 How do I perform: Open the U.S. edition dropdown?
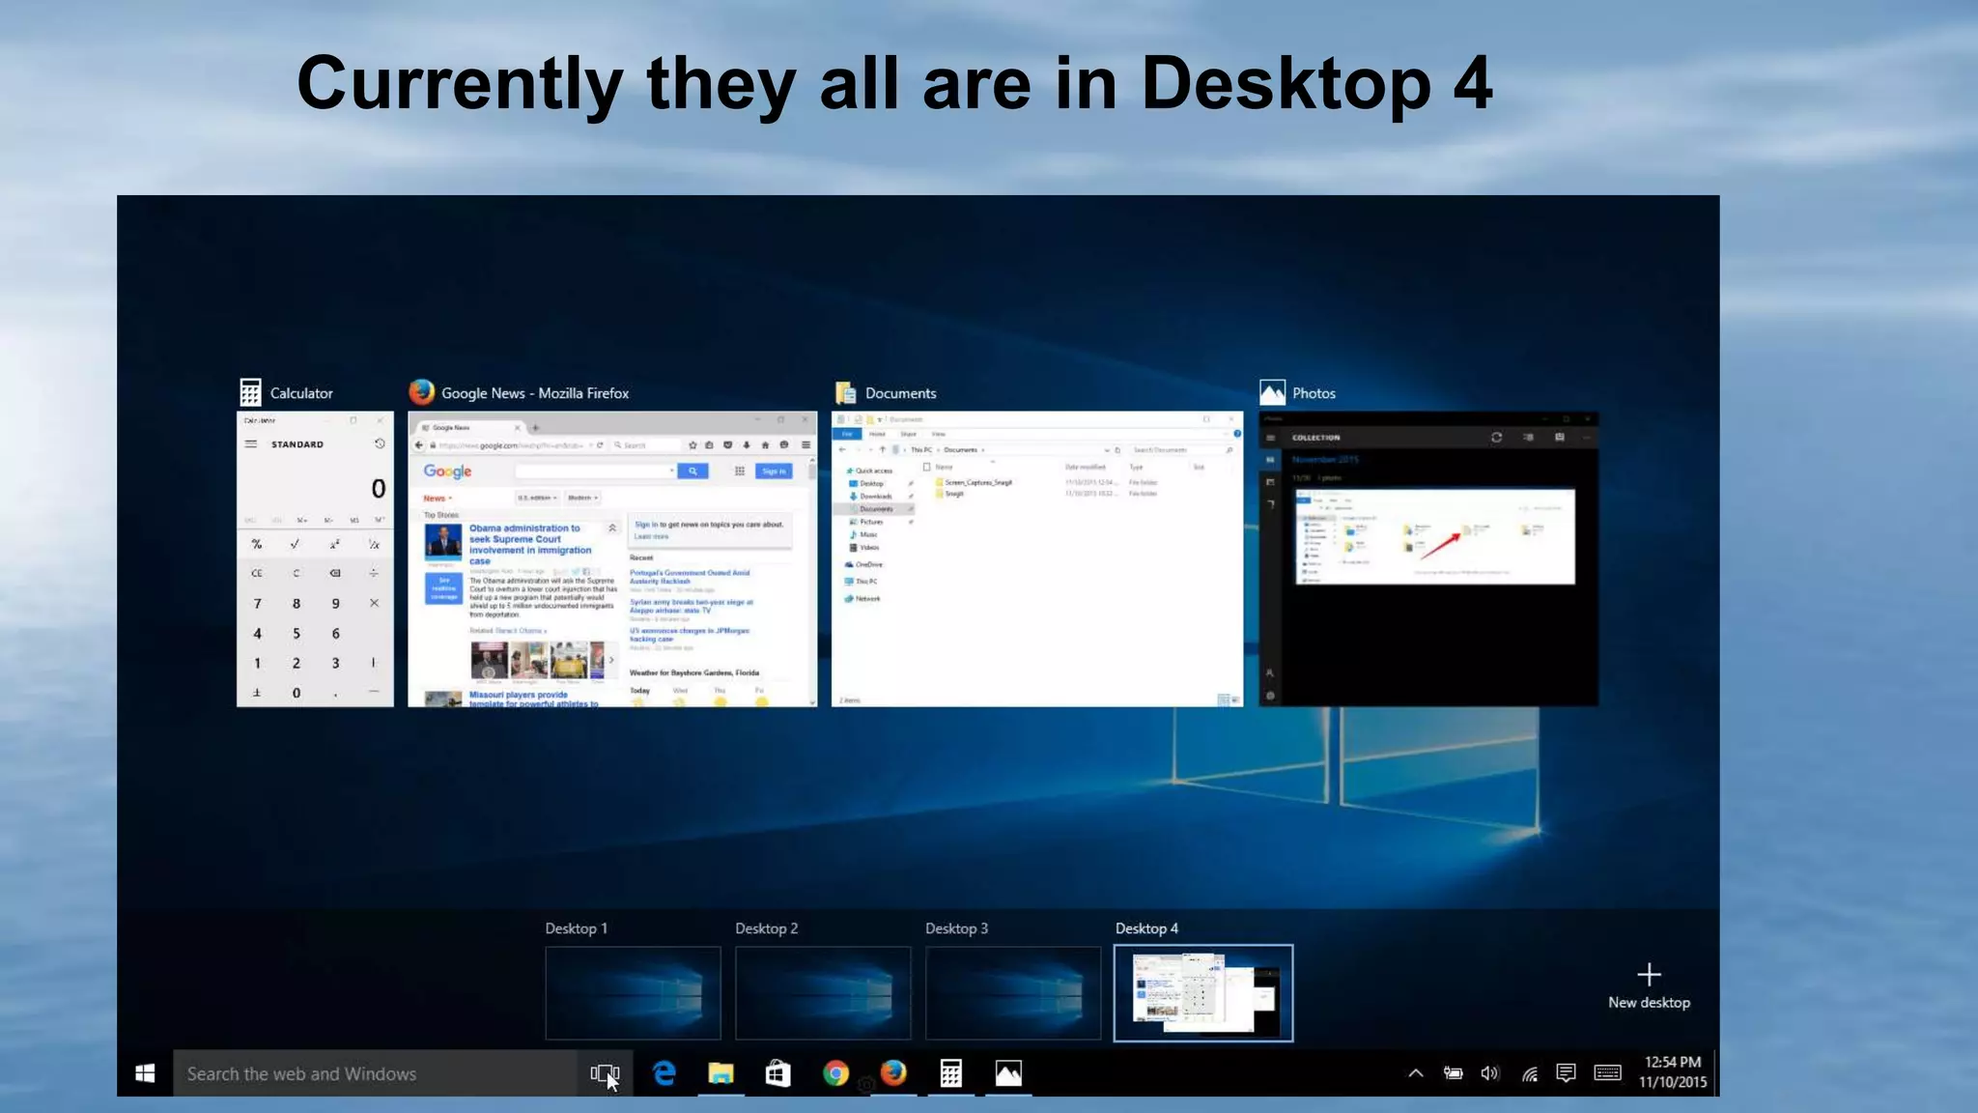coord(537,498)
